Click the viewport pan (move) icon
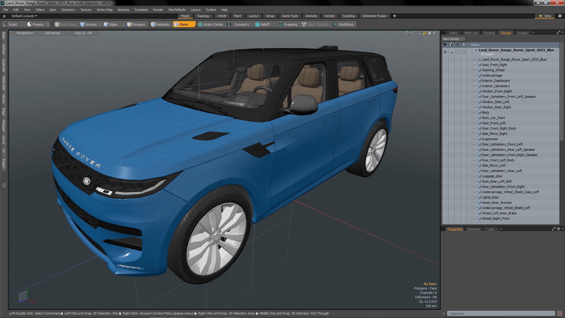 [407, 33]
